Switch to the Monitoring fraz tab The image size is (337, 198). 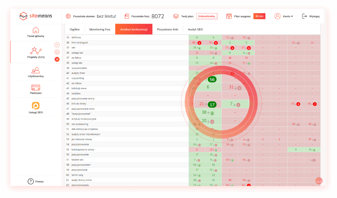click(100, 29)
